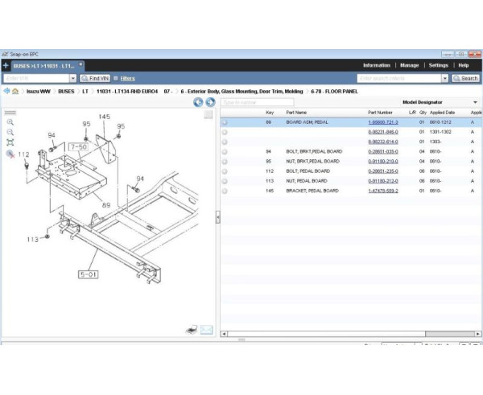Open a new tab with plus icon
The height and width of the screenshot is (395, 483).
point(6,65)
